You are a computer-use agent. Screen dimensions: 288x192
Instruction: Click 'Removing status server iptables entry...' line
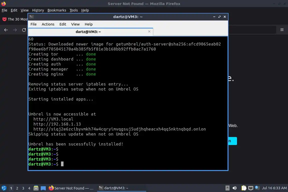[78, 84]
